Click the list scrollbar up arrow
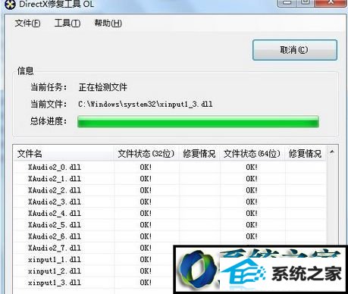Screen dimensions: 348x294 [332, 152]
